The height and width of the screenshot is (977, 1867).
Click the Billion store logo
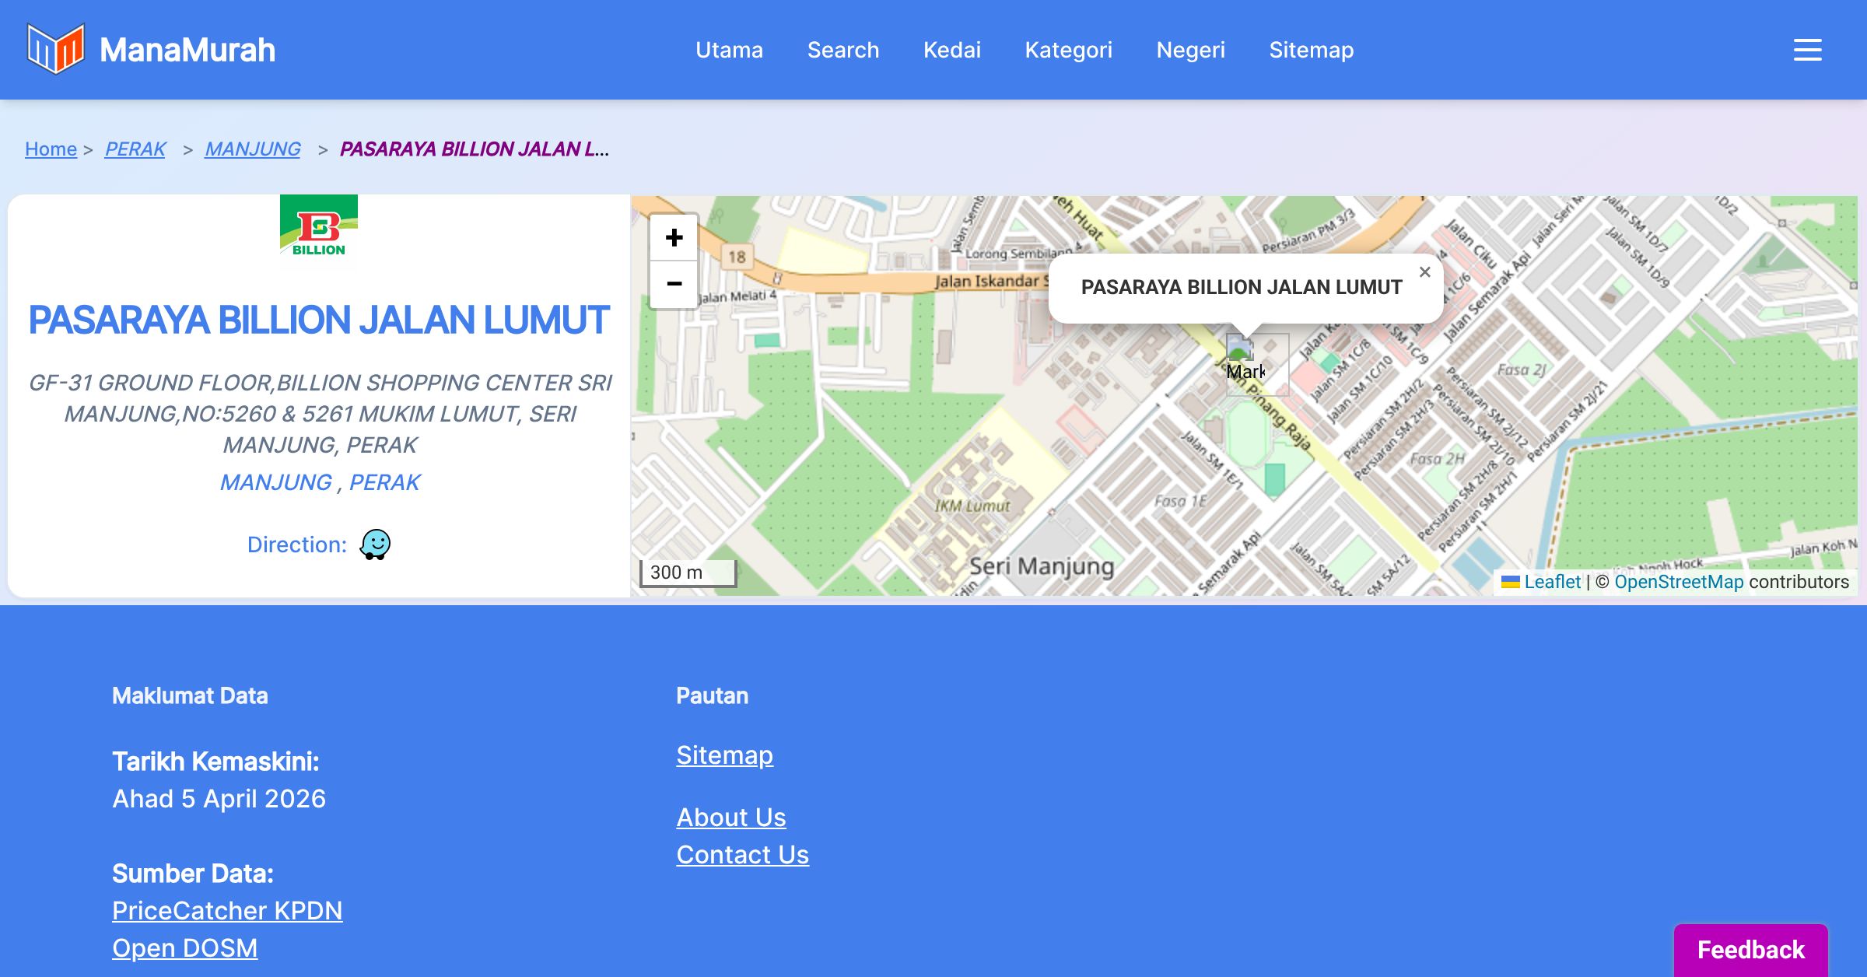pos(319,231)
